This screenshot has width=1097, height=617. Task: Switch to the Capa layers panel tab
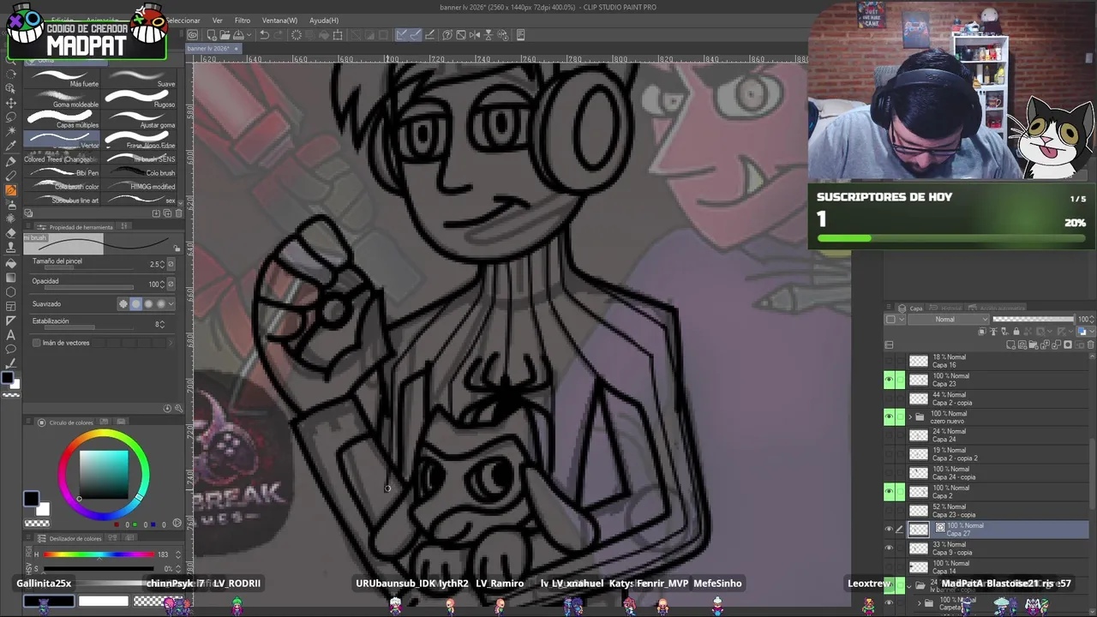coord(910,308)
